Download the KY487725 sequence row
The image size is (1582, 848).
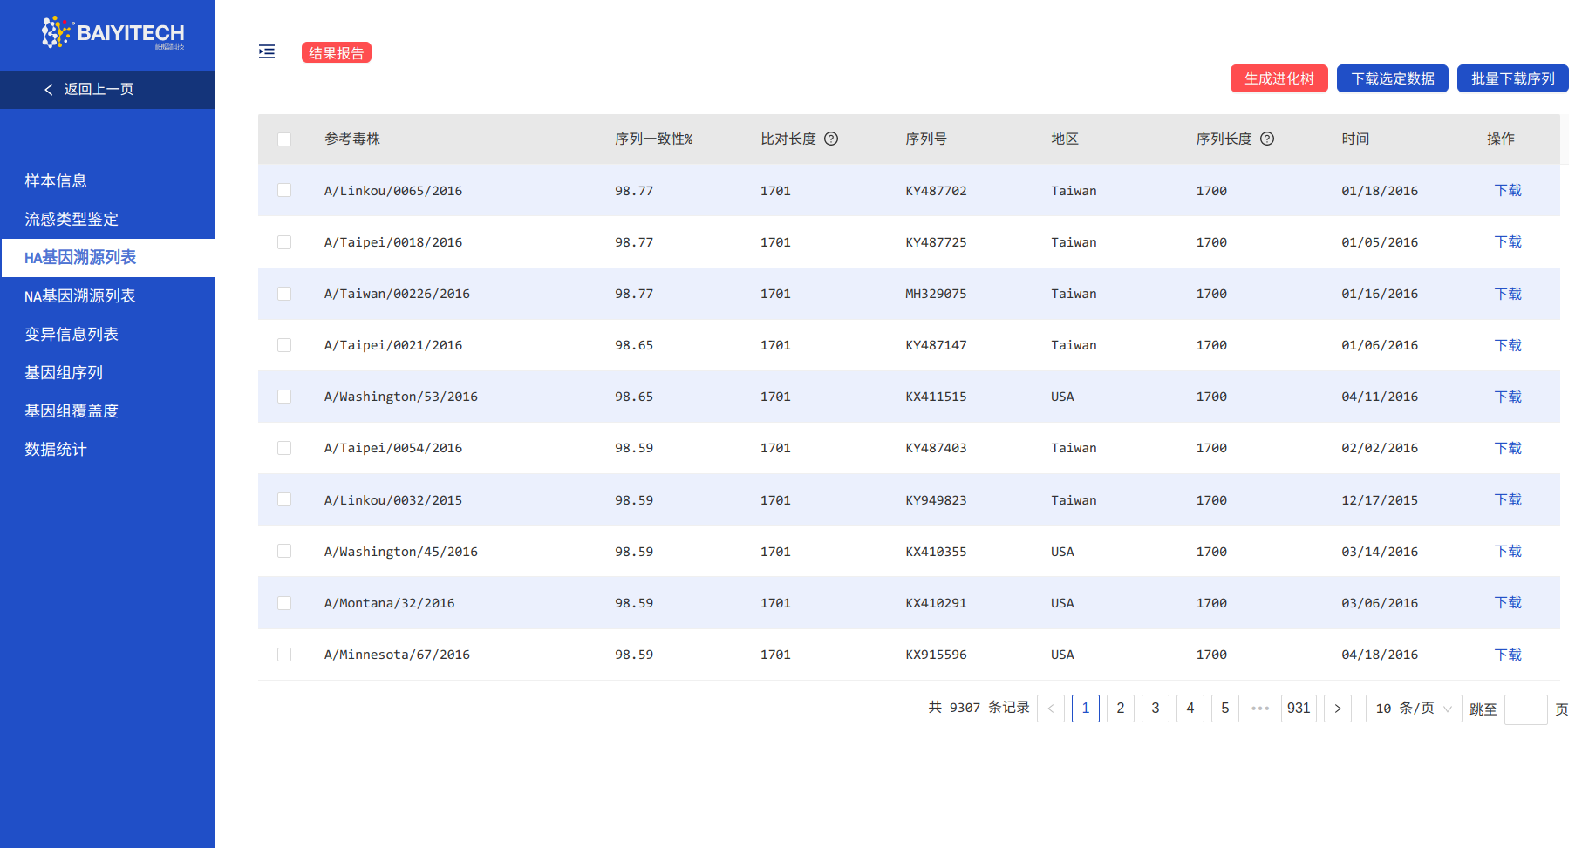click(1508, 241)
